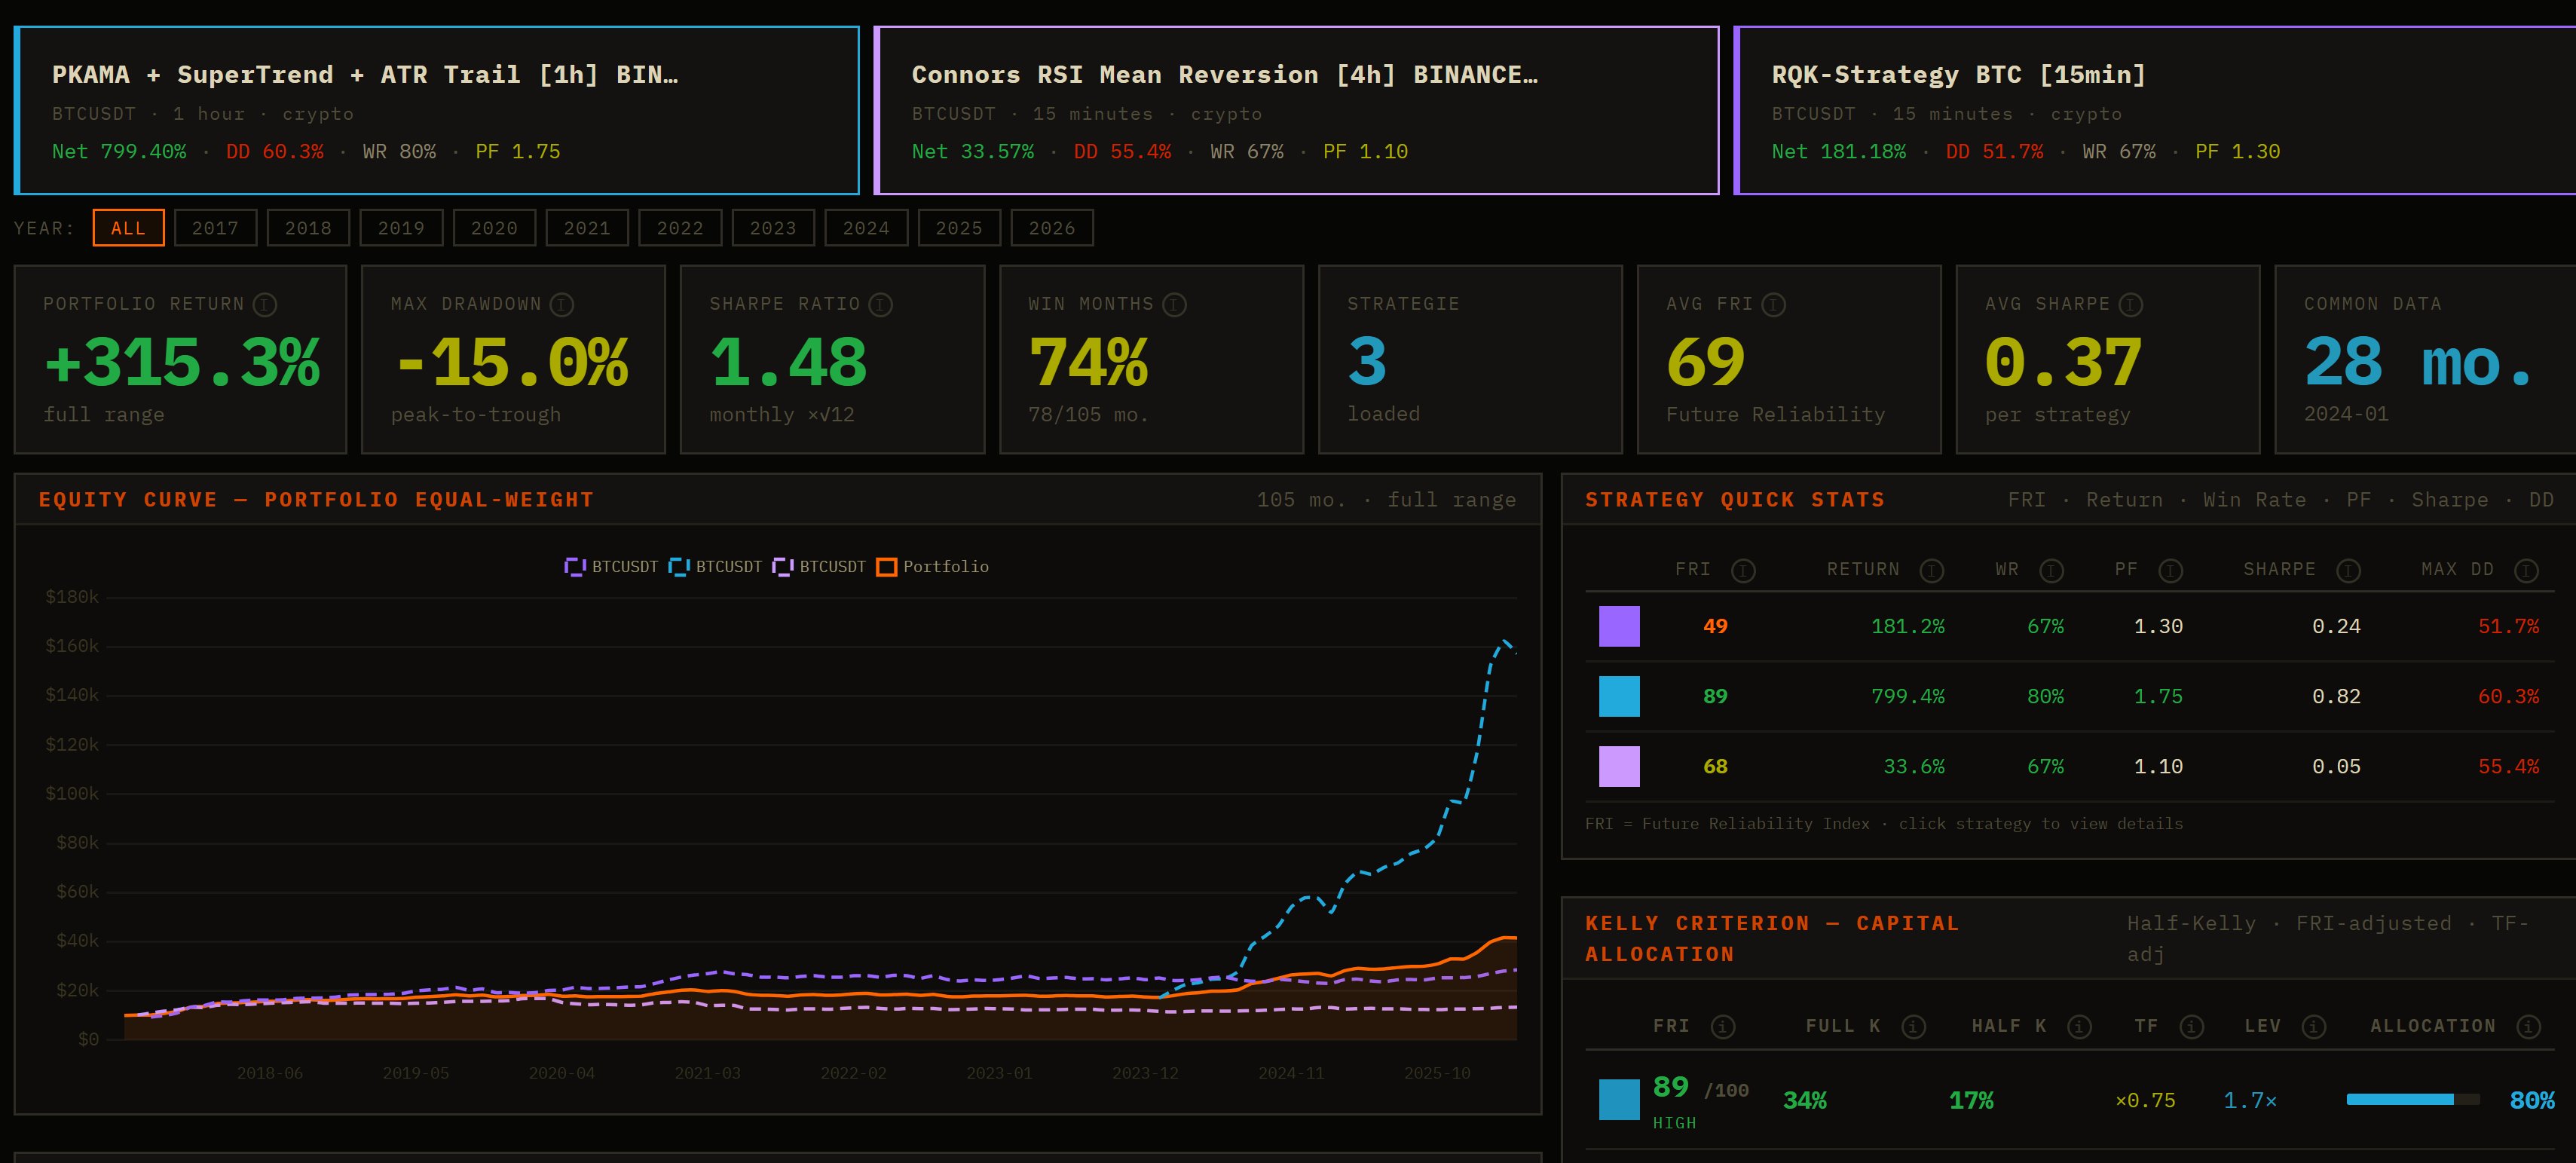
Task: Click the purple swatch in the FRI 49 row
Action: click(1619, 627)
